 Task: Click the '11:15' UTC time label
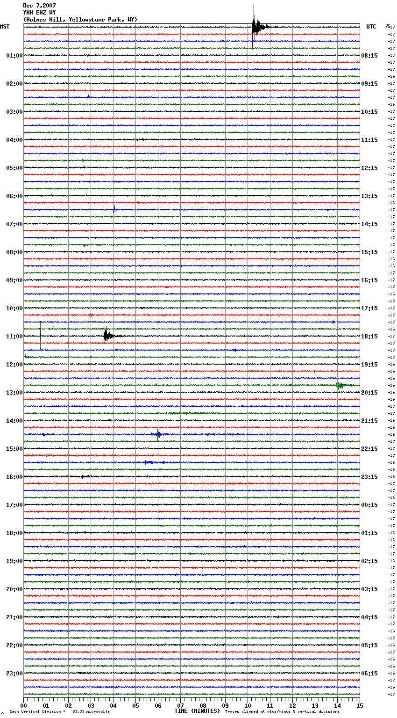(369, 140)
